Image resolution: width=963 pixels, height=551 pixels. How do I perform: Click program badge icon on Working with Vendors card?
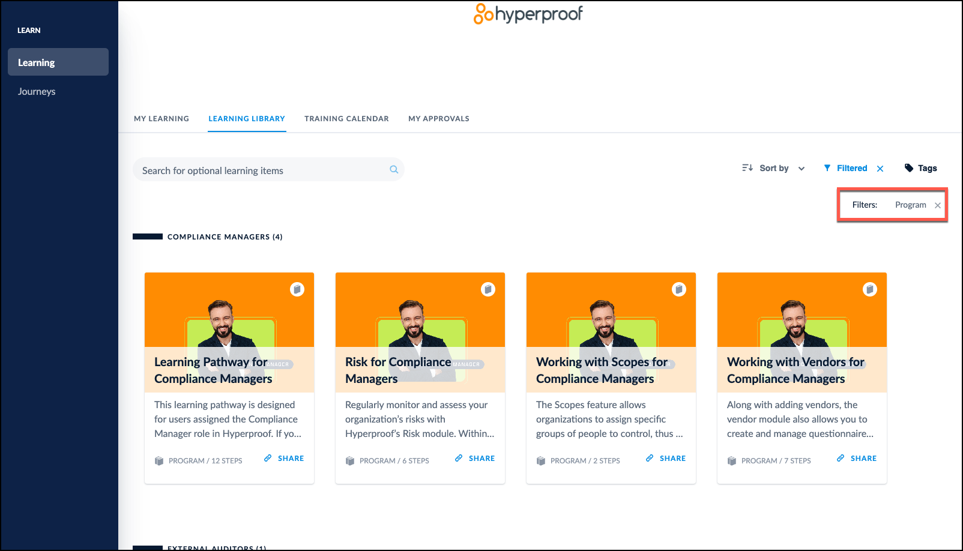pos(870,289)
